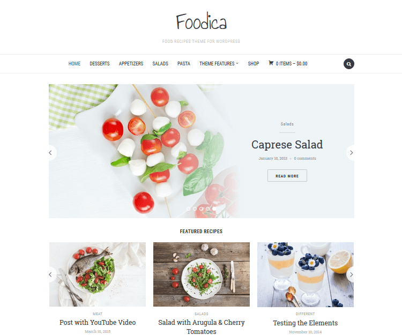Advance main slider with right arrow
Viewport: 402px width, 335px height.
pos(351,153)
